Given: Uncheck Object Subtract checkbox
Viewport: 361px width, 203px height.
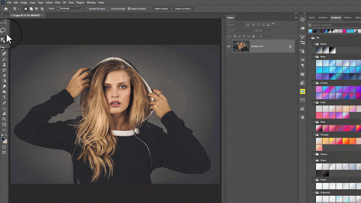Looking at the screenshot, I should [x=129, y=9].
